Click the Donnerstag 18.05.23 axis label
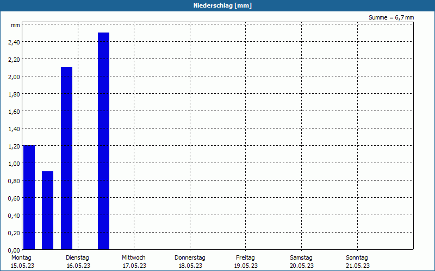 click(x=190, y=262)
